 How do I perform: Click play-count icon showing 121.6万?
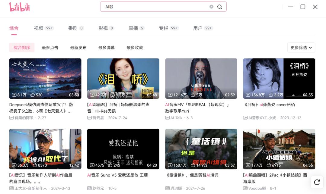pos(170,95)
